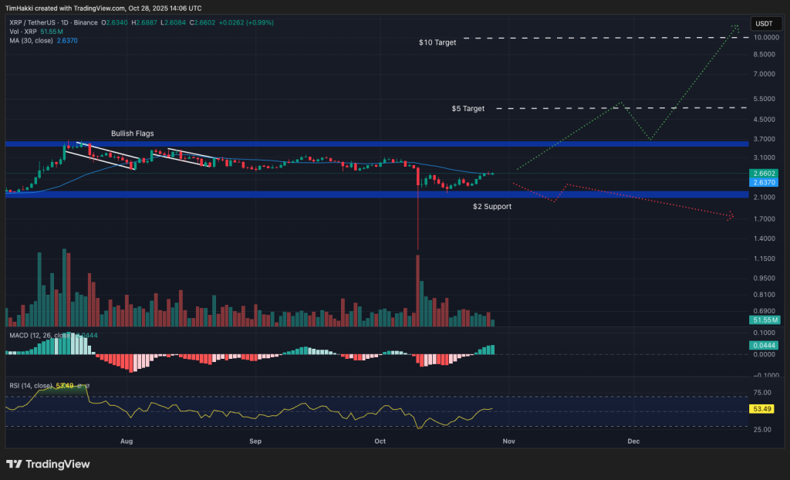Screen dimensions: 790x480
Task: Open the 1D timeframe selector in the legend
Action: (x=65, y=22)
